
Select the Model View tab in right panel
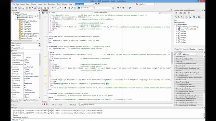coord(186,49)
